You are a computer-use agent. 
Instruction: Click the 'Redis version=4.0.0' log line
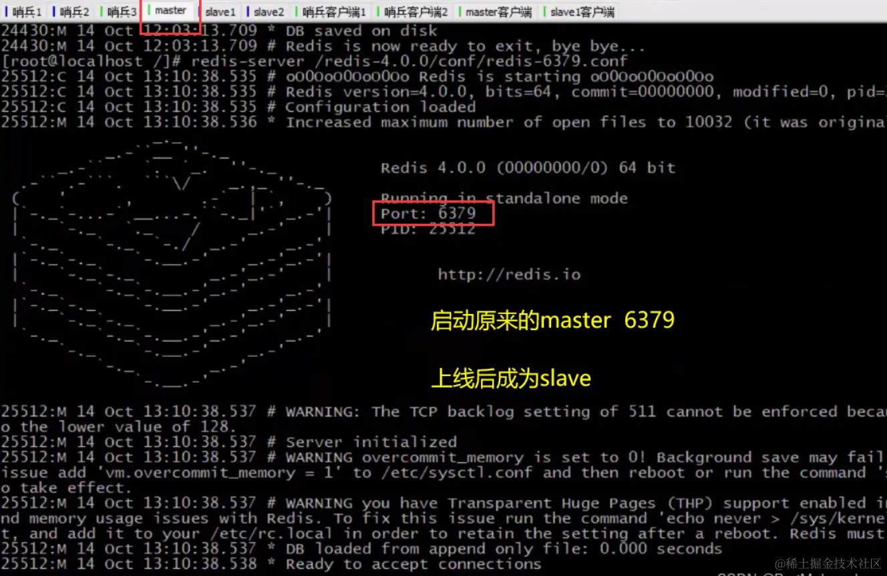pyautogui.click(x=443, y=92)
